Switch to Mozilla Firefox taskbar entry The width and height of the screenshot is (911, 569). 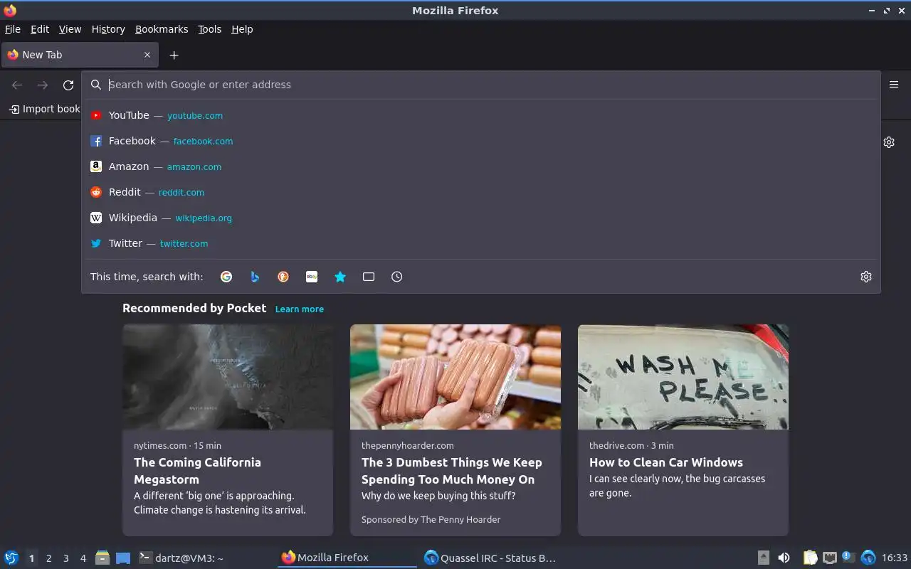(x=347, y=558)
